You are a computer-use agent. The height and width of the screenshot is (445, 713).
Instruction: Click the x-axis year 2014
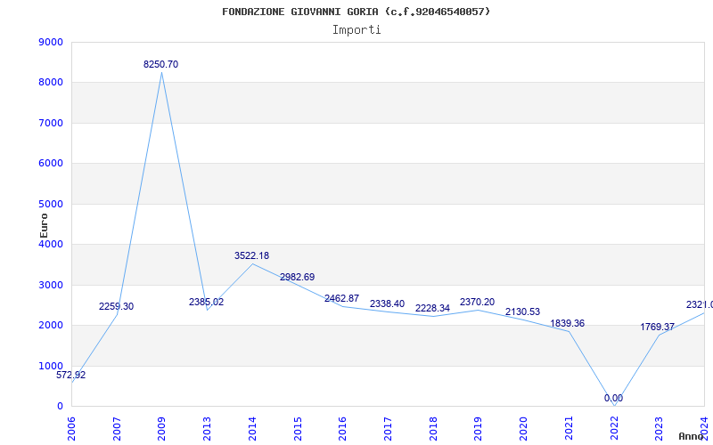tap(252, 429)
